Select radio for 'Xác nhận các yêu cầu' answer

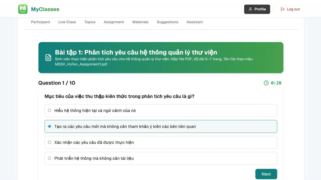point(50,142)
